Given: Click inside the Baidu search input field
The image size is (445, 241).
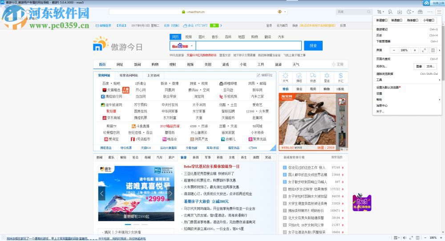Looking at the screenshot, I should coord(249,46).
